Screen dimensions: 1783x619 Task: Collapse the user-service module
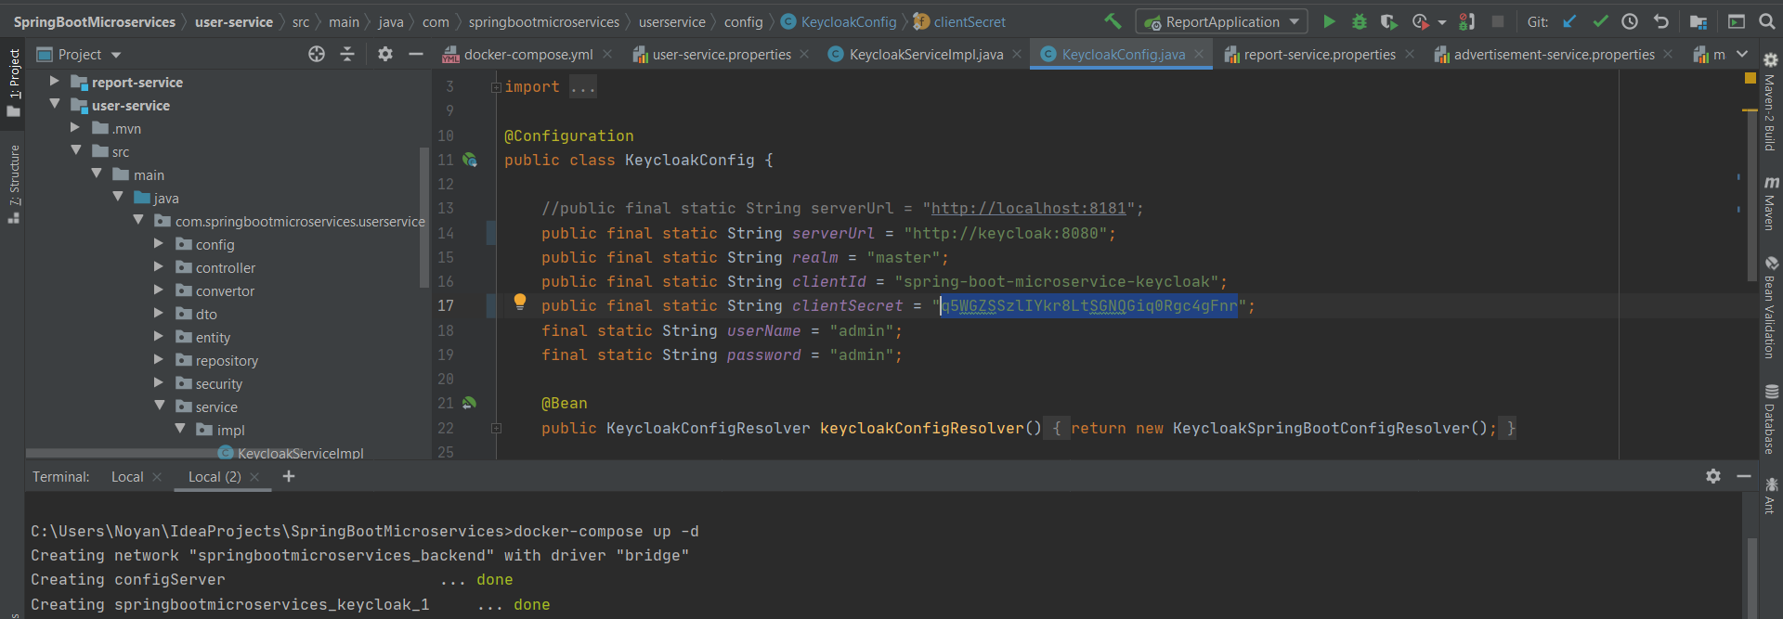point(54,105)
